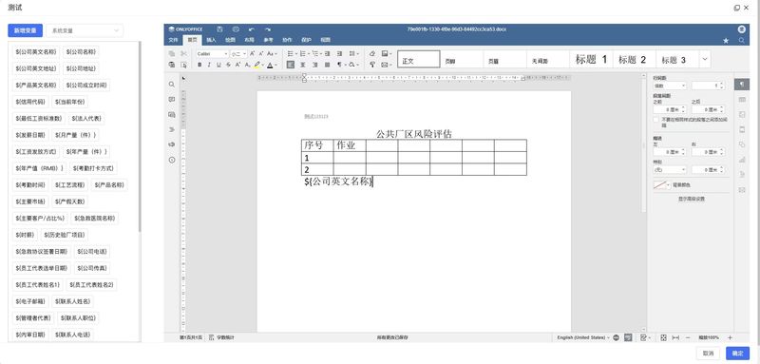Expand the 系统变量 variable type dropdown

point(85,30)
